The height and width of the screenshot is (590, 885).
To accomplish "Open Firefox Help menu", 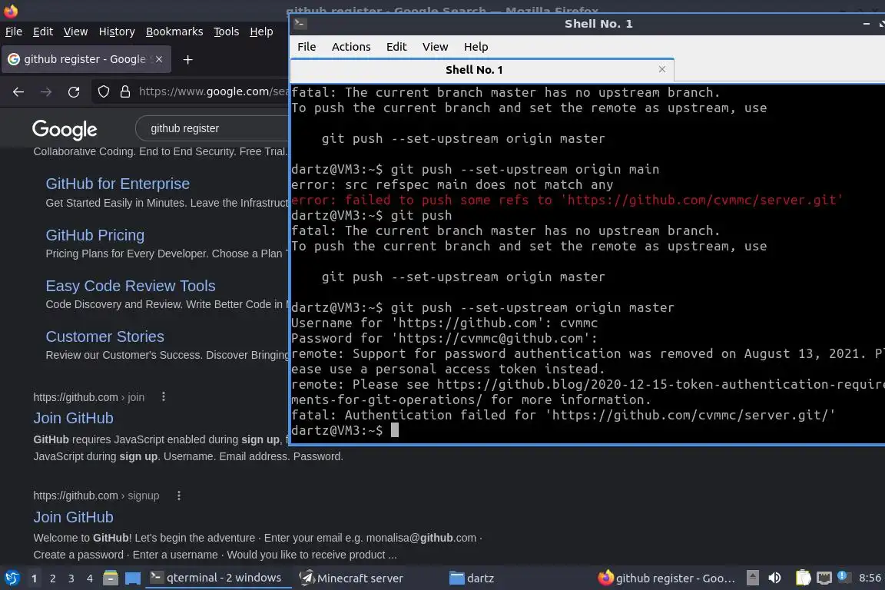I will pyautogui.click(x=261, y=31).
